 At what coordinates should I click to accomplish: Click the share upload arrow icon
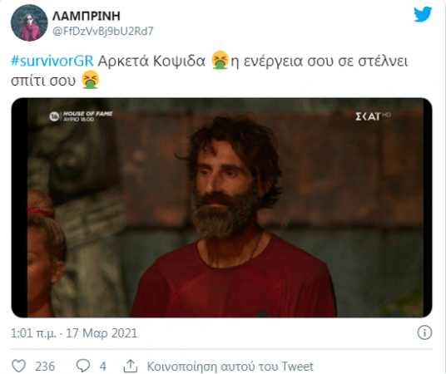click(x=131, y=366)
